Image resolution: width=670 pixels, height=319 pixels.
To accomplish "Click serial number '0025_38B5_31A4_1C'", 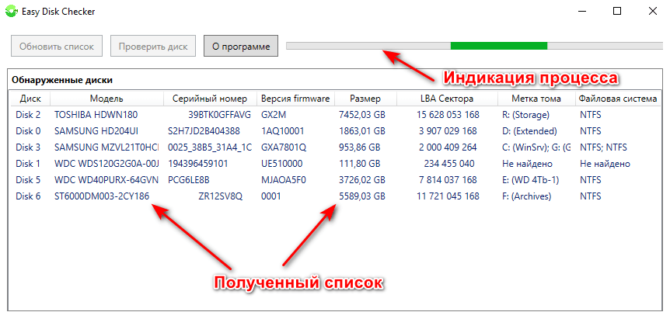I will tap(210, 147).
